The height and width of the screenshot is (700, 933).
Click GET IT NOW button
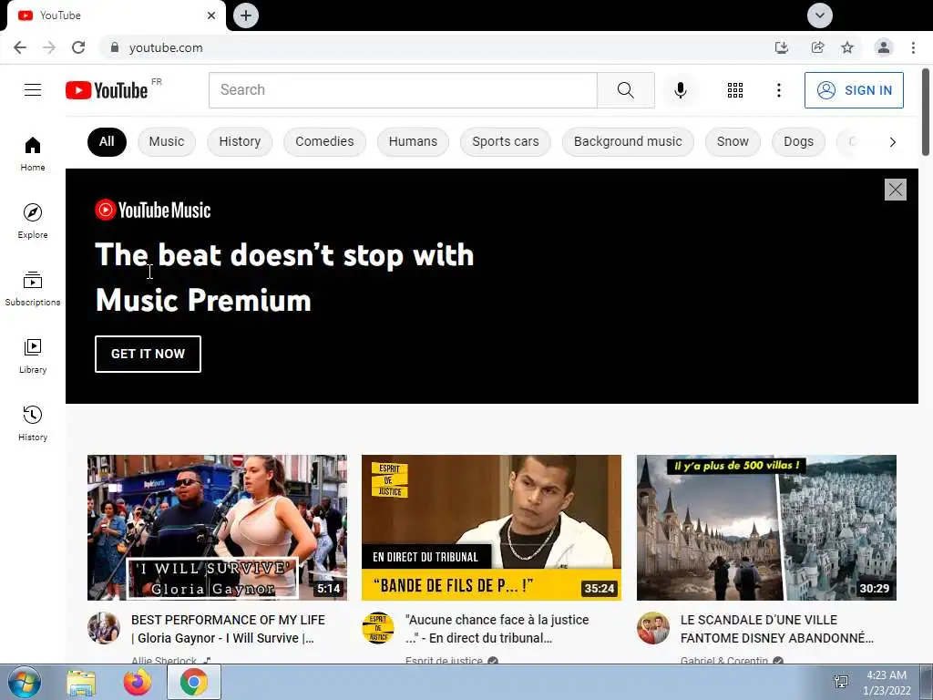pos(148,354)
